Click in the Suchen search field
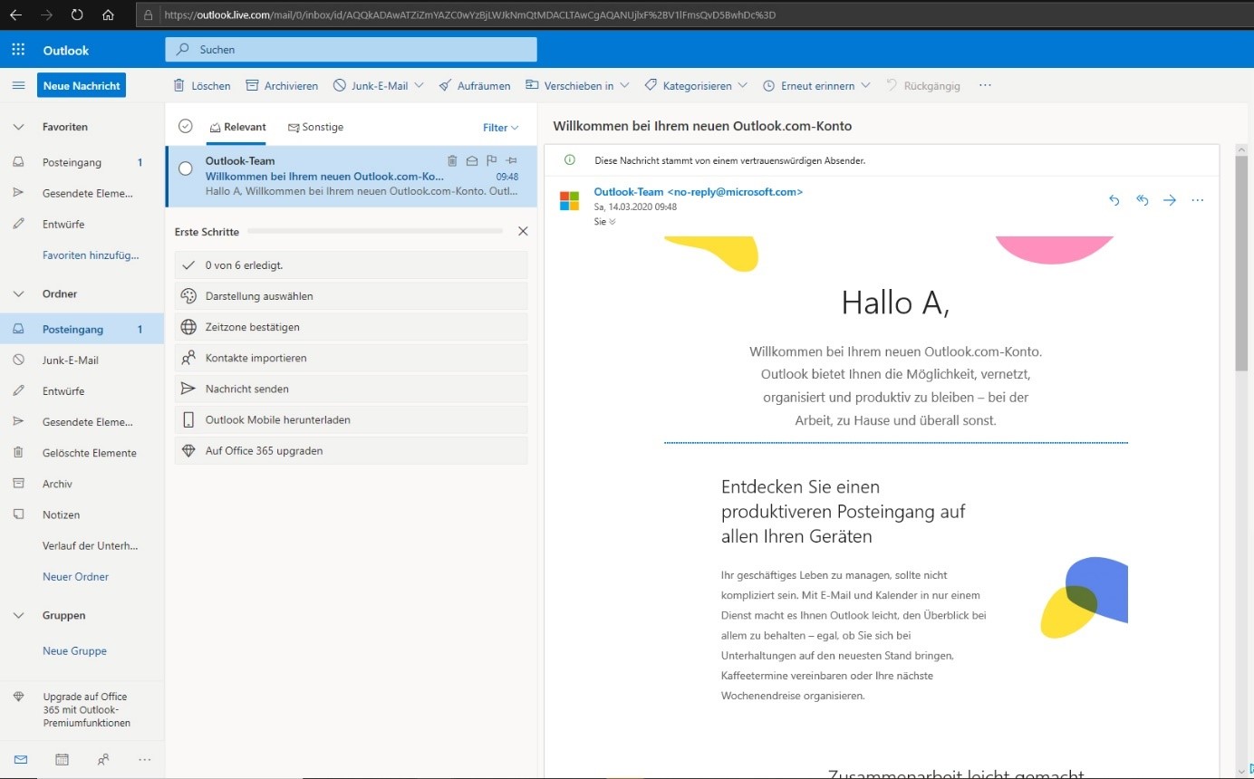The height and width of the screenshot is (779, 1254). tap(351, 50)
